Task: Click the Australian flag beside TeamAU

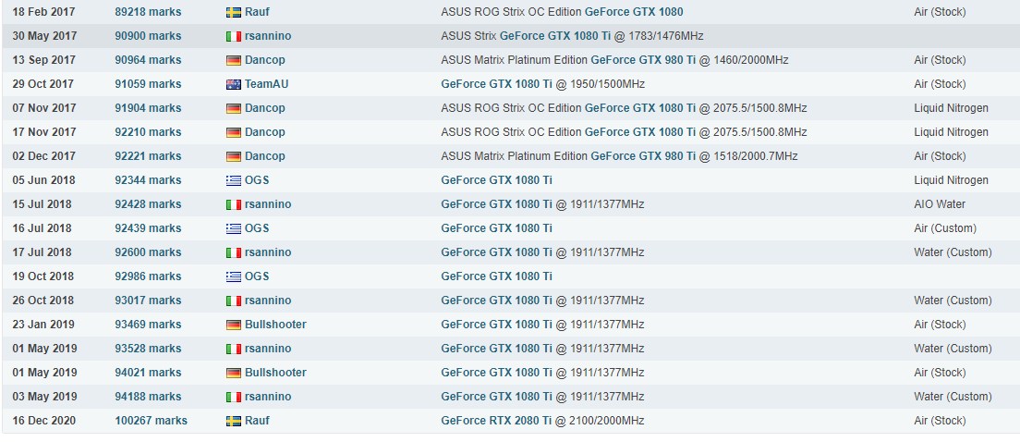Action: tap(234, 84)
